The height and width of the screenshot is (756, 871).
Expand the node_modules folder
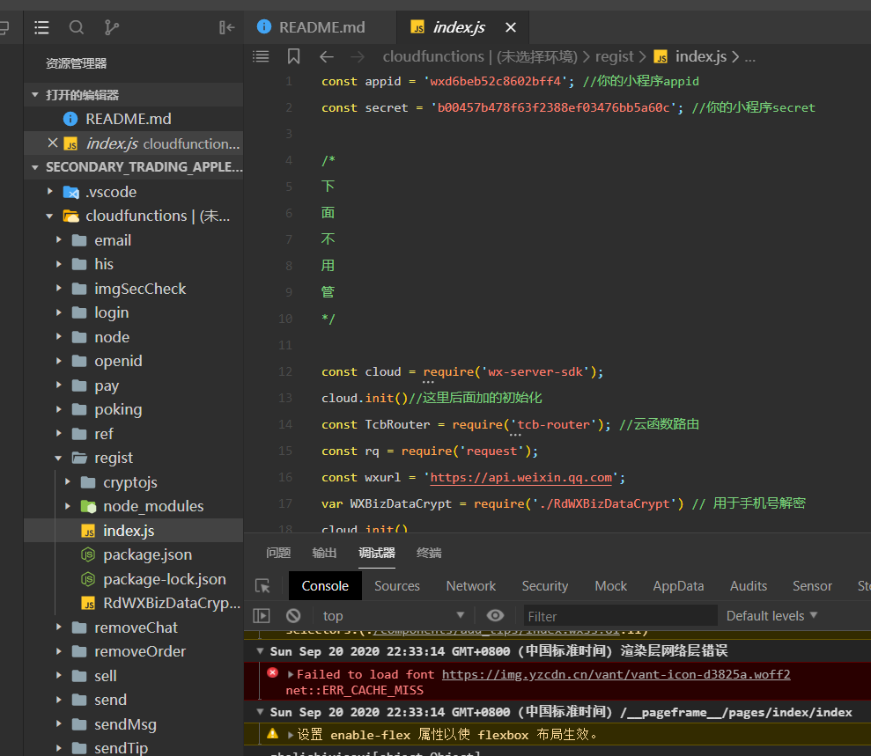[68, 506]
